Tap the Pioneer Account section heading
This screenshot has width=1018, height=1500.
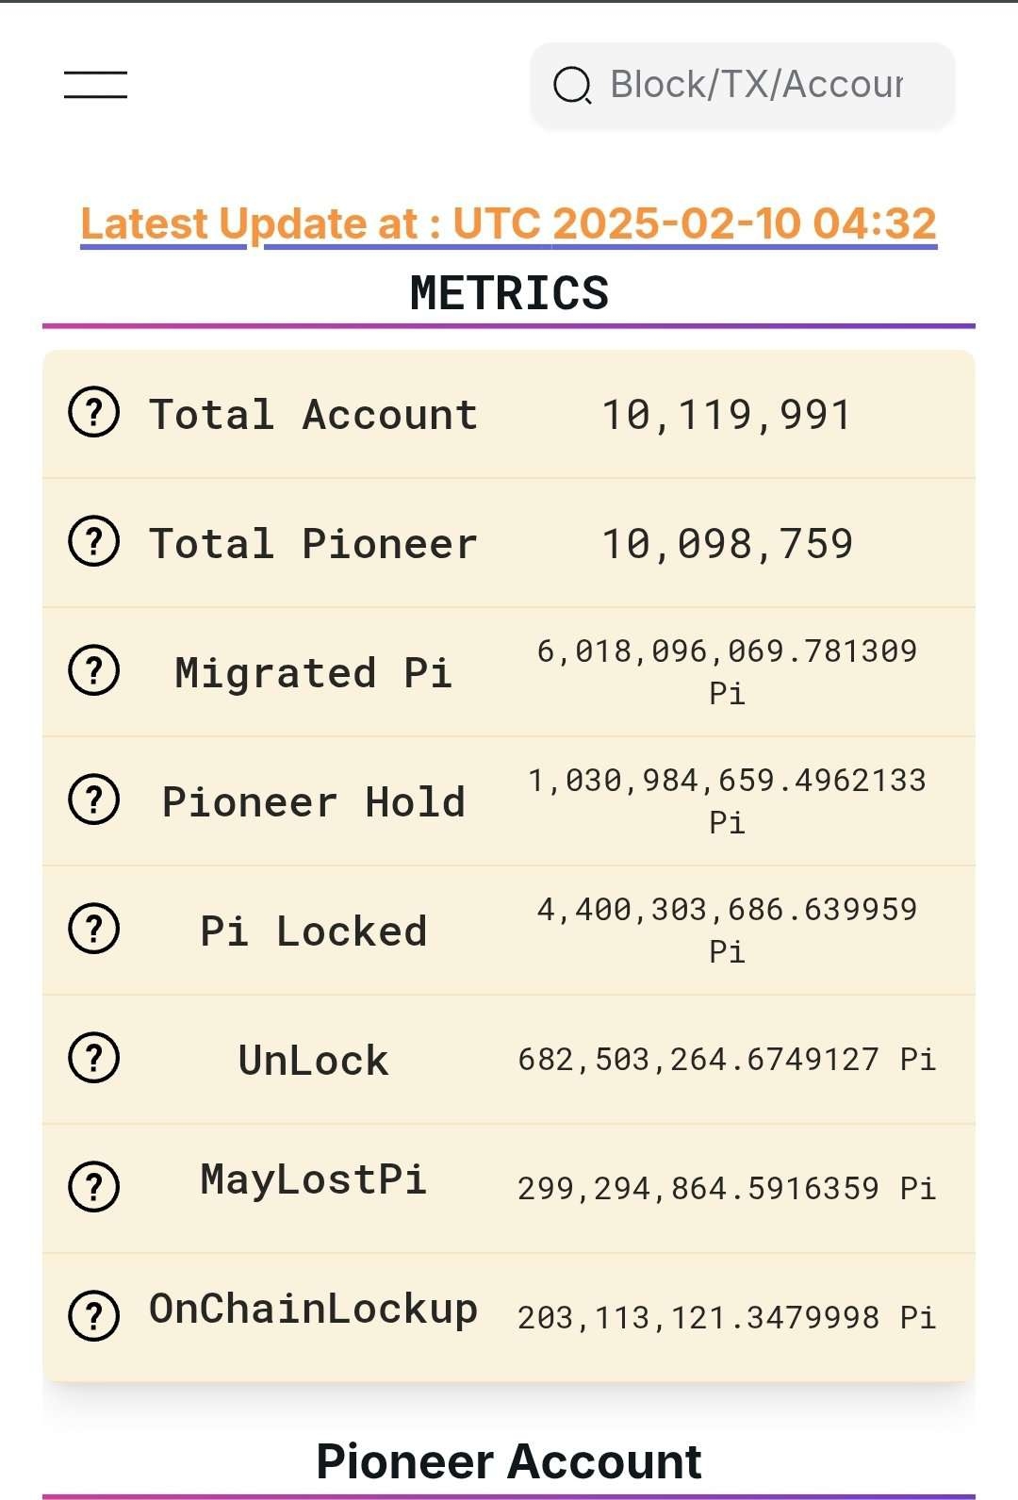coord(509,1461)
